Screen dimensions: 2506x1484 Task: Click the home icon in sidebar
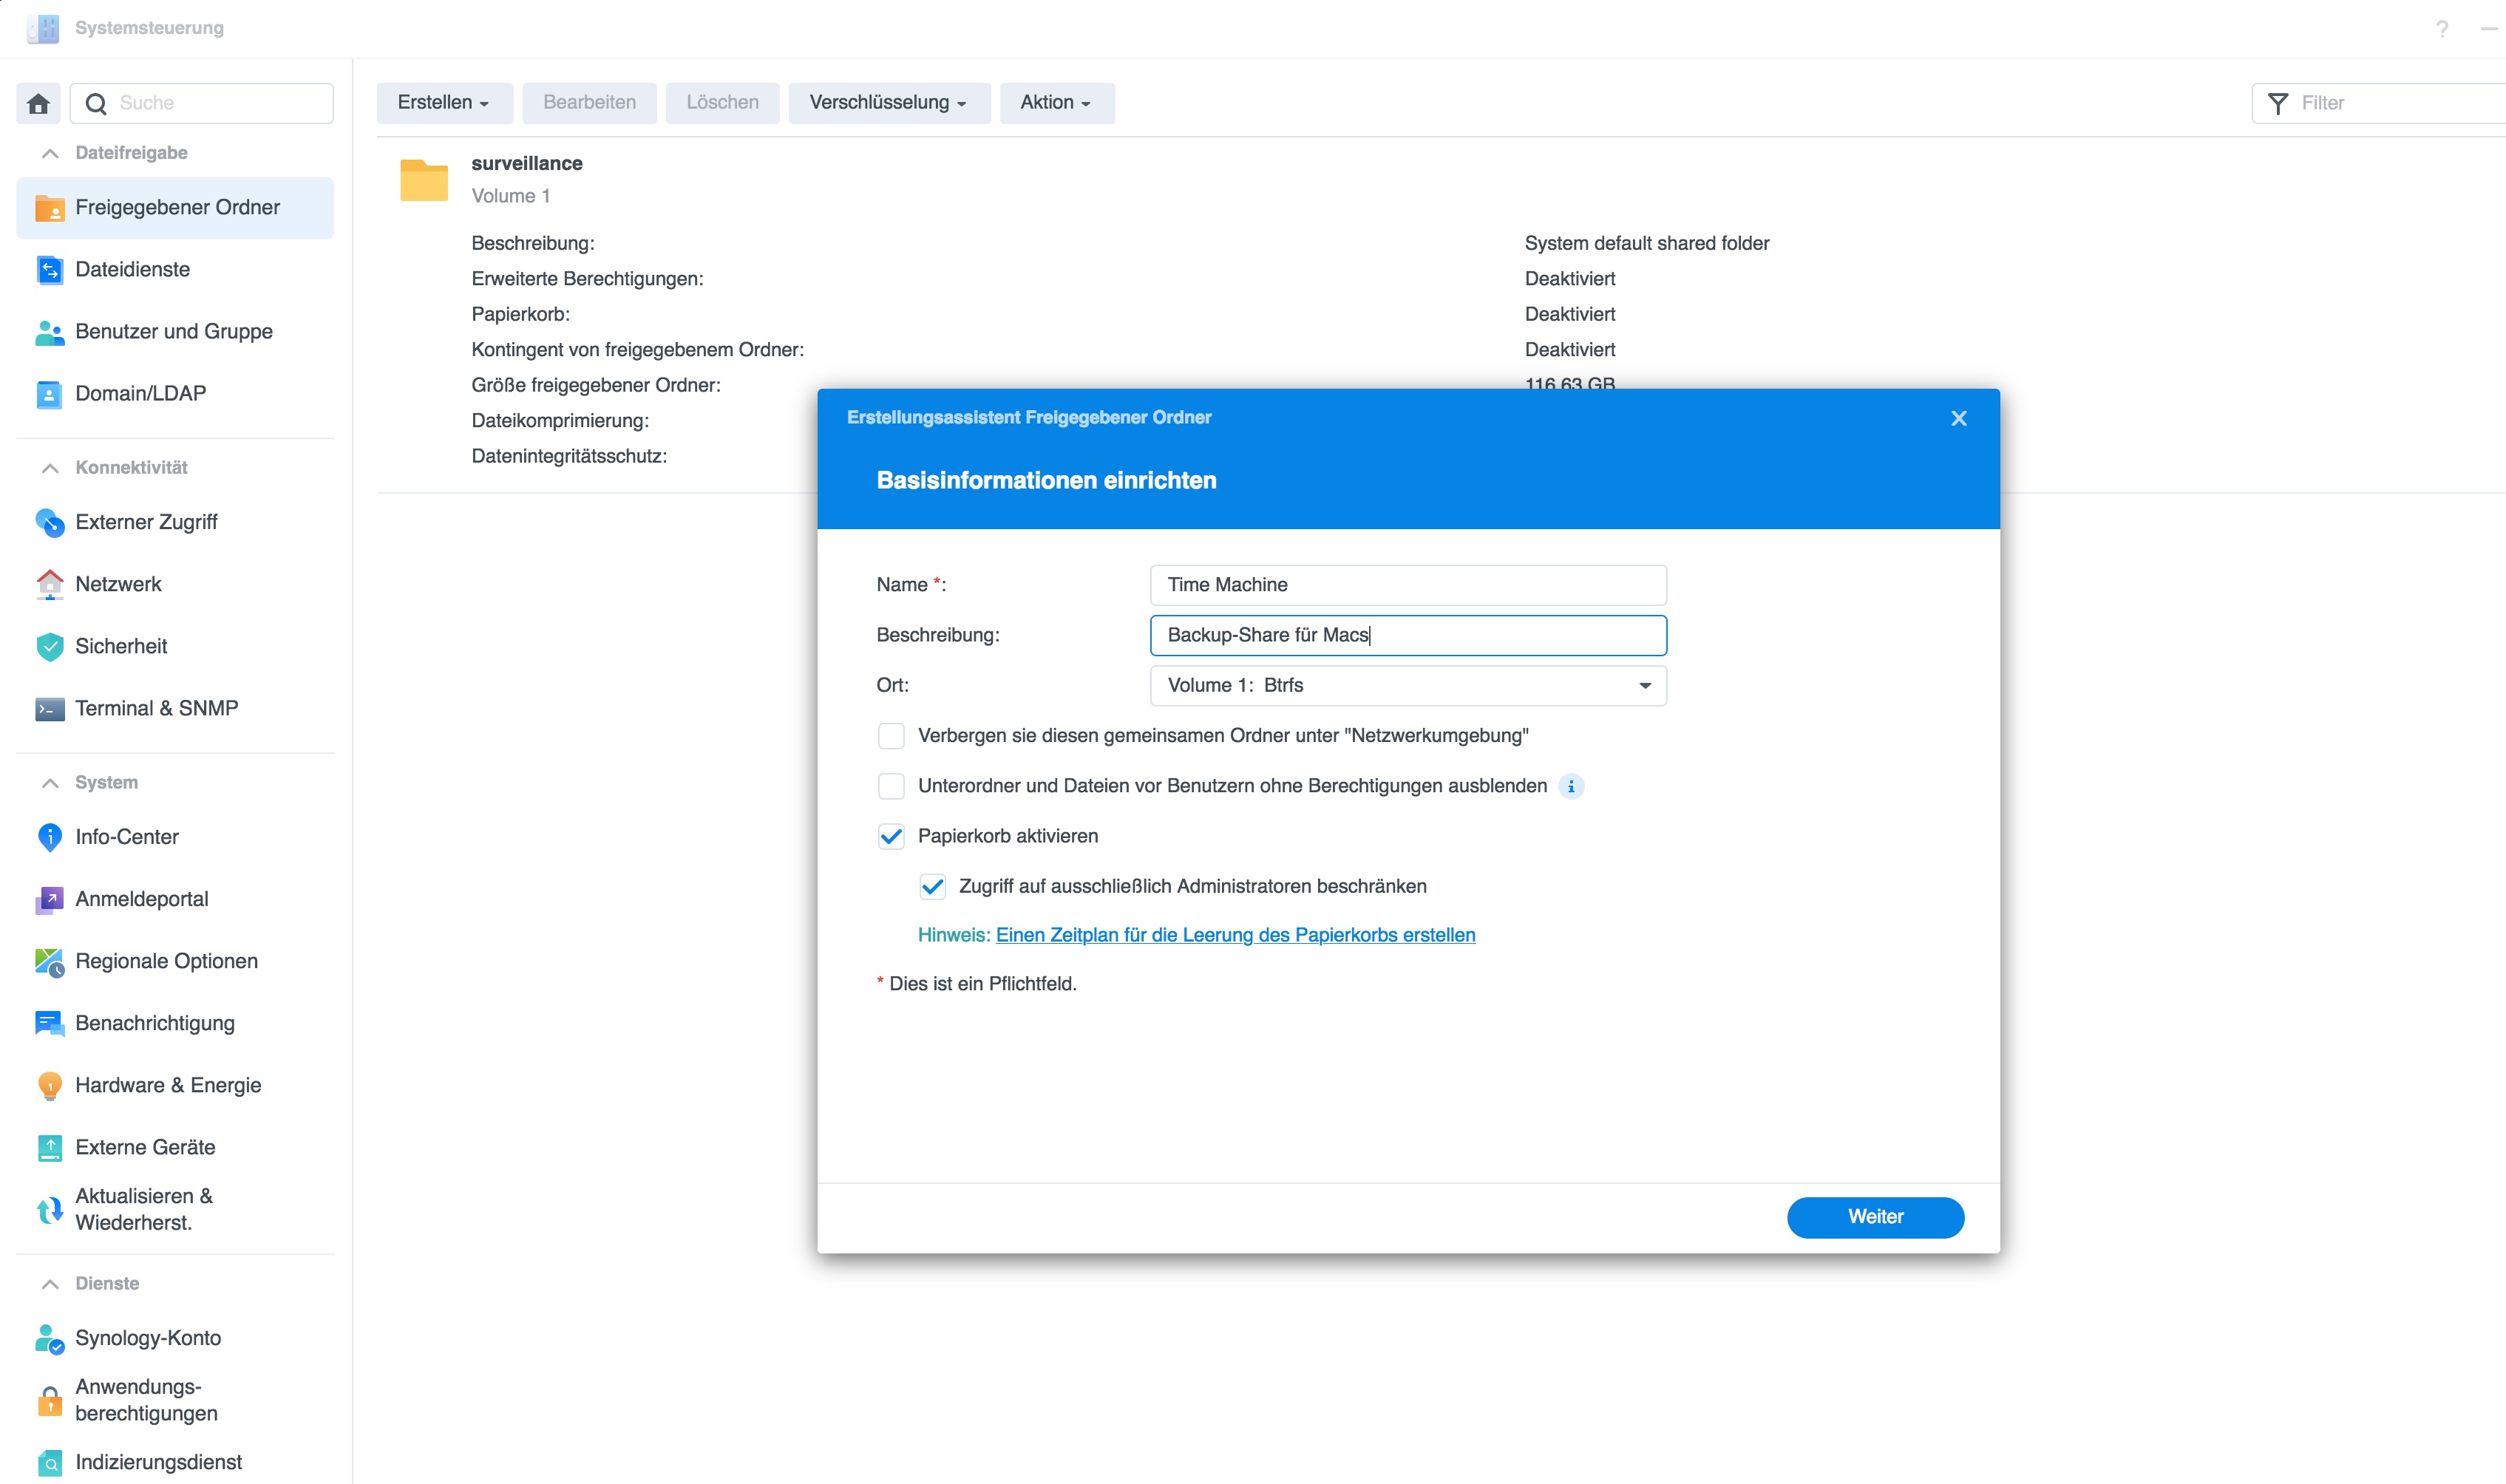point(38,103)
